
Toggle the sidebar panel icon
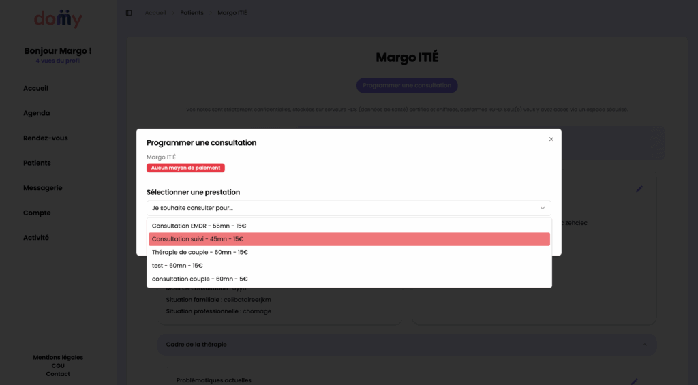pyautogui.click(x=129, y=13)
